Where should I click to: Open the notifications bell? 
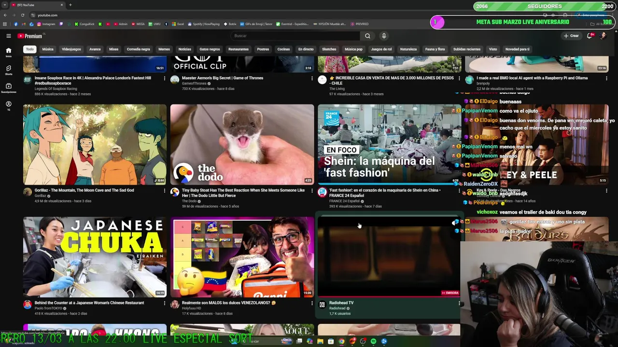click(590, 36)
